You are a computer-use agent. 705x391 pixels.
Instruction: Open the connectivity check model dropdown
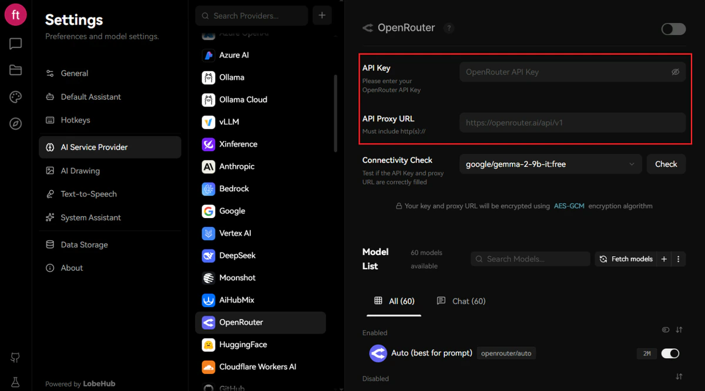(550, 164)
